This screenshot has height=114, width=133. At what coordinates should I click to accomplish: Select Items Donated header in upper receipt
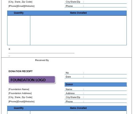(78, 13)
